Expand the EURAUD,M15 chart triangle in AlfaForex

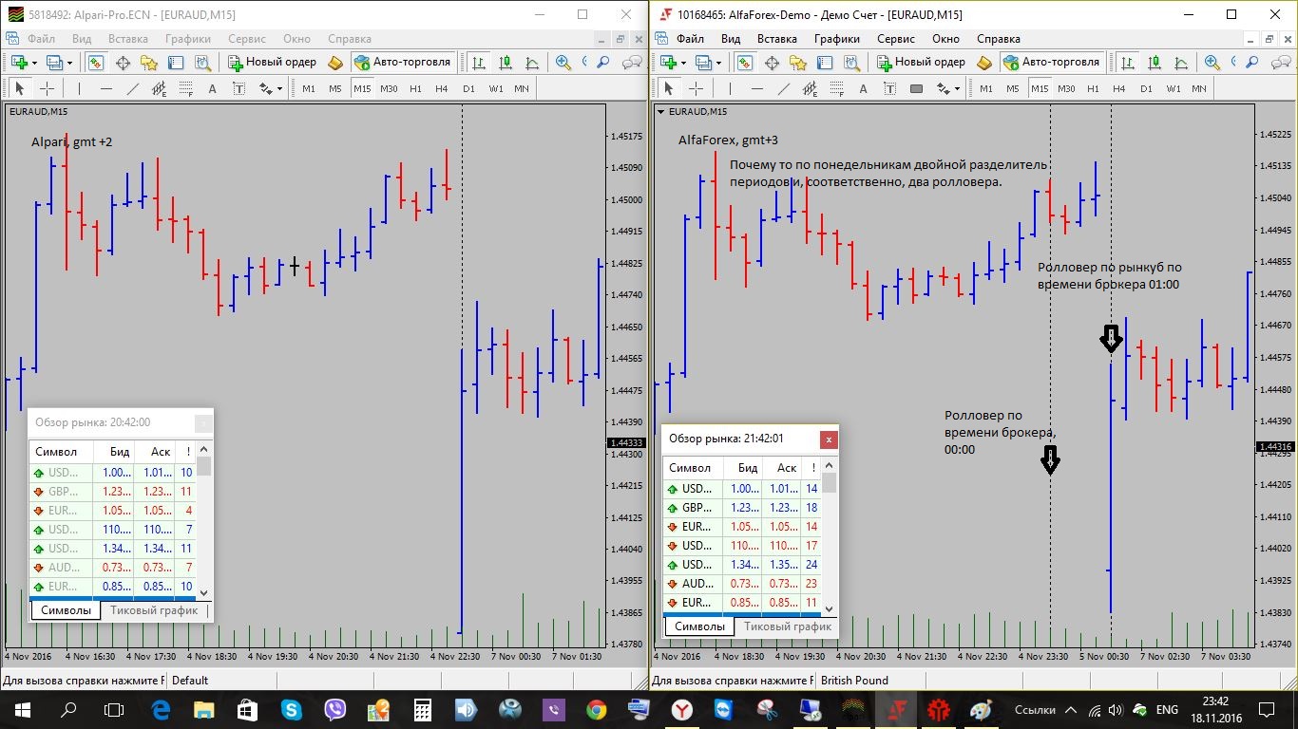[x=660, y=111]
